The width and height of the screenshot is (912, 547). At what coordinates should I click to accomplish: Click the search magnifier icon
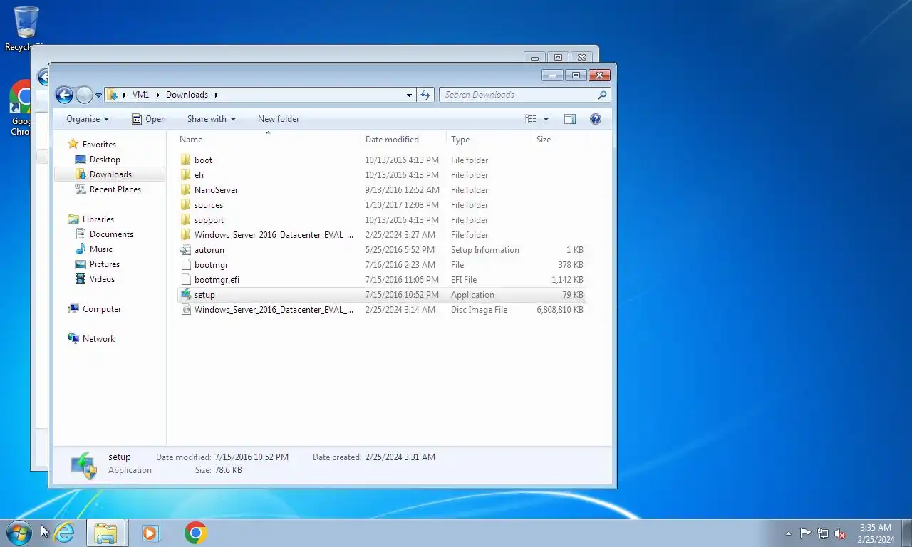pos(603,95)
